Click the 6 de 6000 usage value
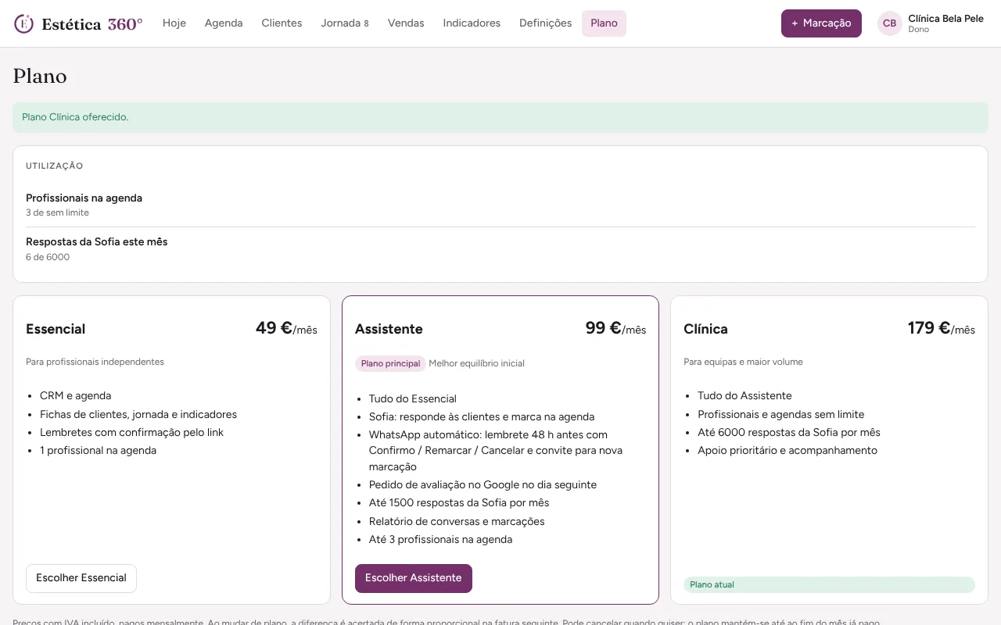 (x=48, y=257)
